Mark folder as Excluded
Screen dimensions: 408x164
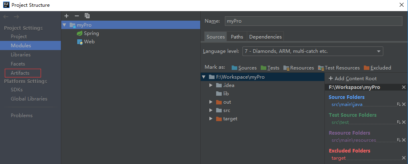377,68
